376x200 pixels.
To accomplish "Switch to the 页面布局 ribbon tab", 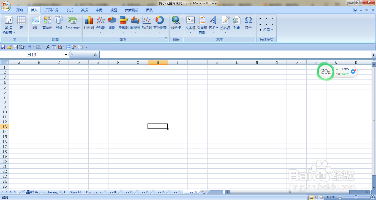I will pos(52,10).
